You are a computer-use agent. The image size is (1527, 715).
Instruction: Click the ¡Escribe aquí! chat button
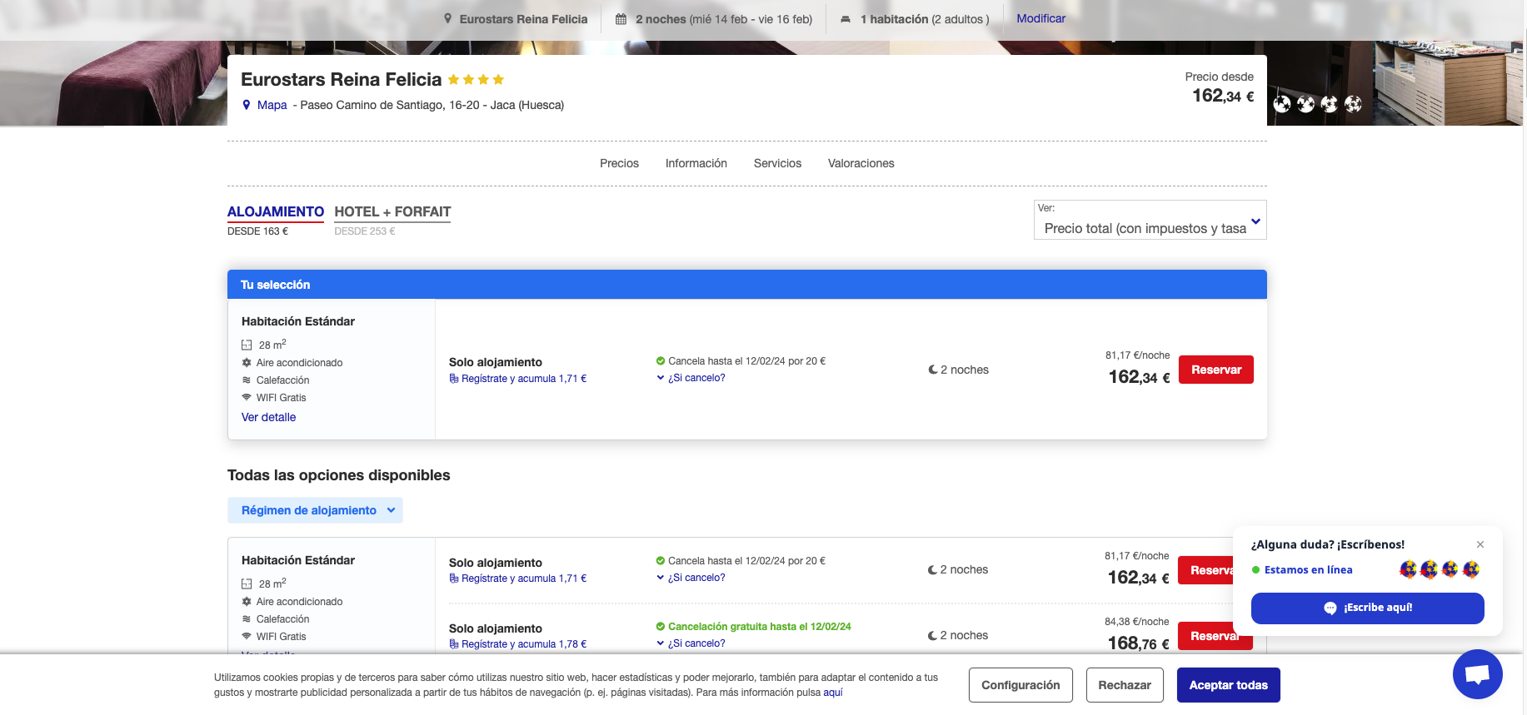pos(1367,608)
